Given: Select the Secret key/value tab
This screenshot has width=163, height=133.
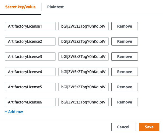Looking at the screenshot, I should (20, 7).
